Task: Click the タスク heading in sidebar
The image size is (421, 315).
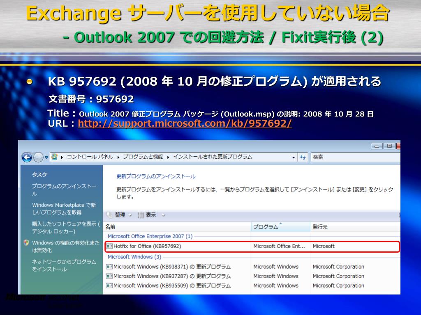Action: (x=39, y=175)
